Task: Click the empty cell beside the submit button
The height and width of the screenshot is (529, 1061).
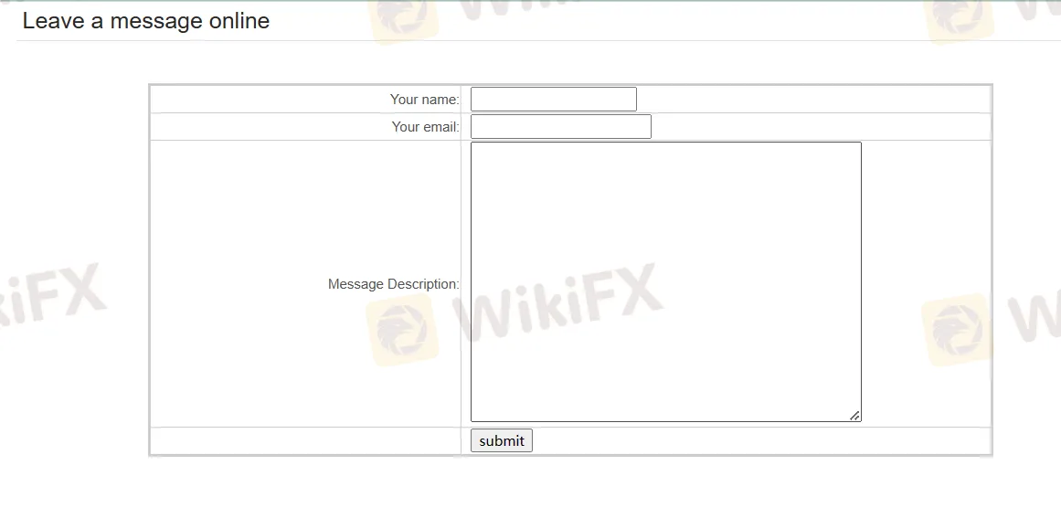Action: 306,440
